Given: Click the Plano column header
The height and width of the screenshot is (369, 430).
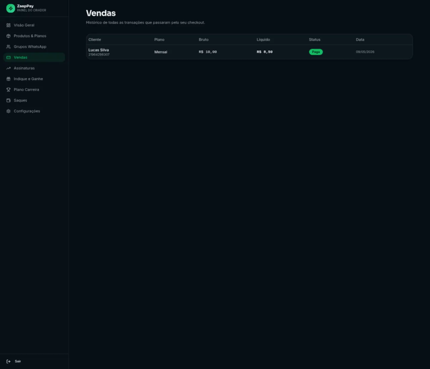Looking at the screenshot, I should coord(159,40).
